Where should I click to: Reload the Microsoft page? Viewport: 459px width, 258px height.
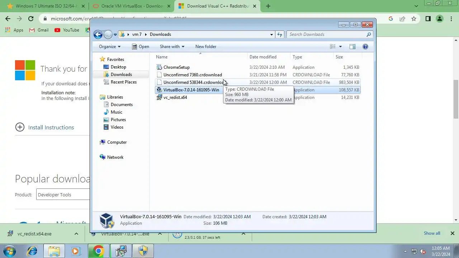tap(31, 19)
